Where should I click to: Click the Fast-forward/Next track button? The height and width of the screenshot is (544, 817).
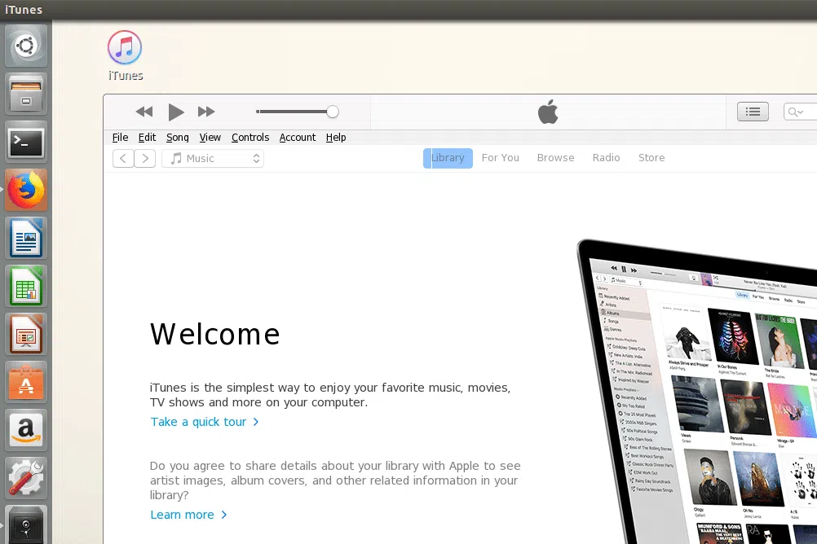click(206, 112)
